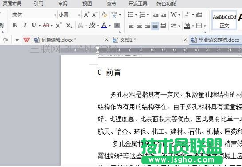Expand borders dropdown arrow
This screenshot has width=242, height=167.
(x=205, y=26)
